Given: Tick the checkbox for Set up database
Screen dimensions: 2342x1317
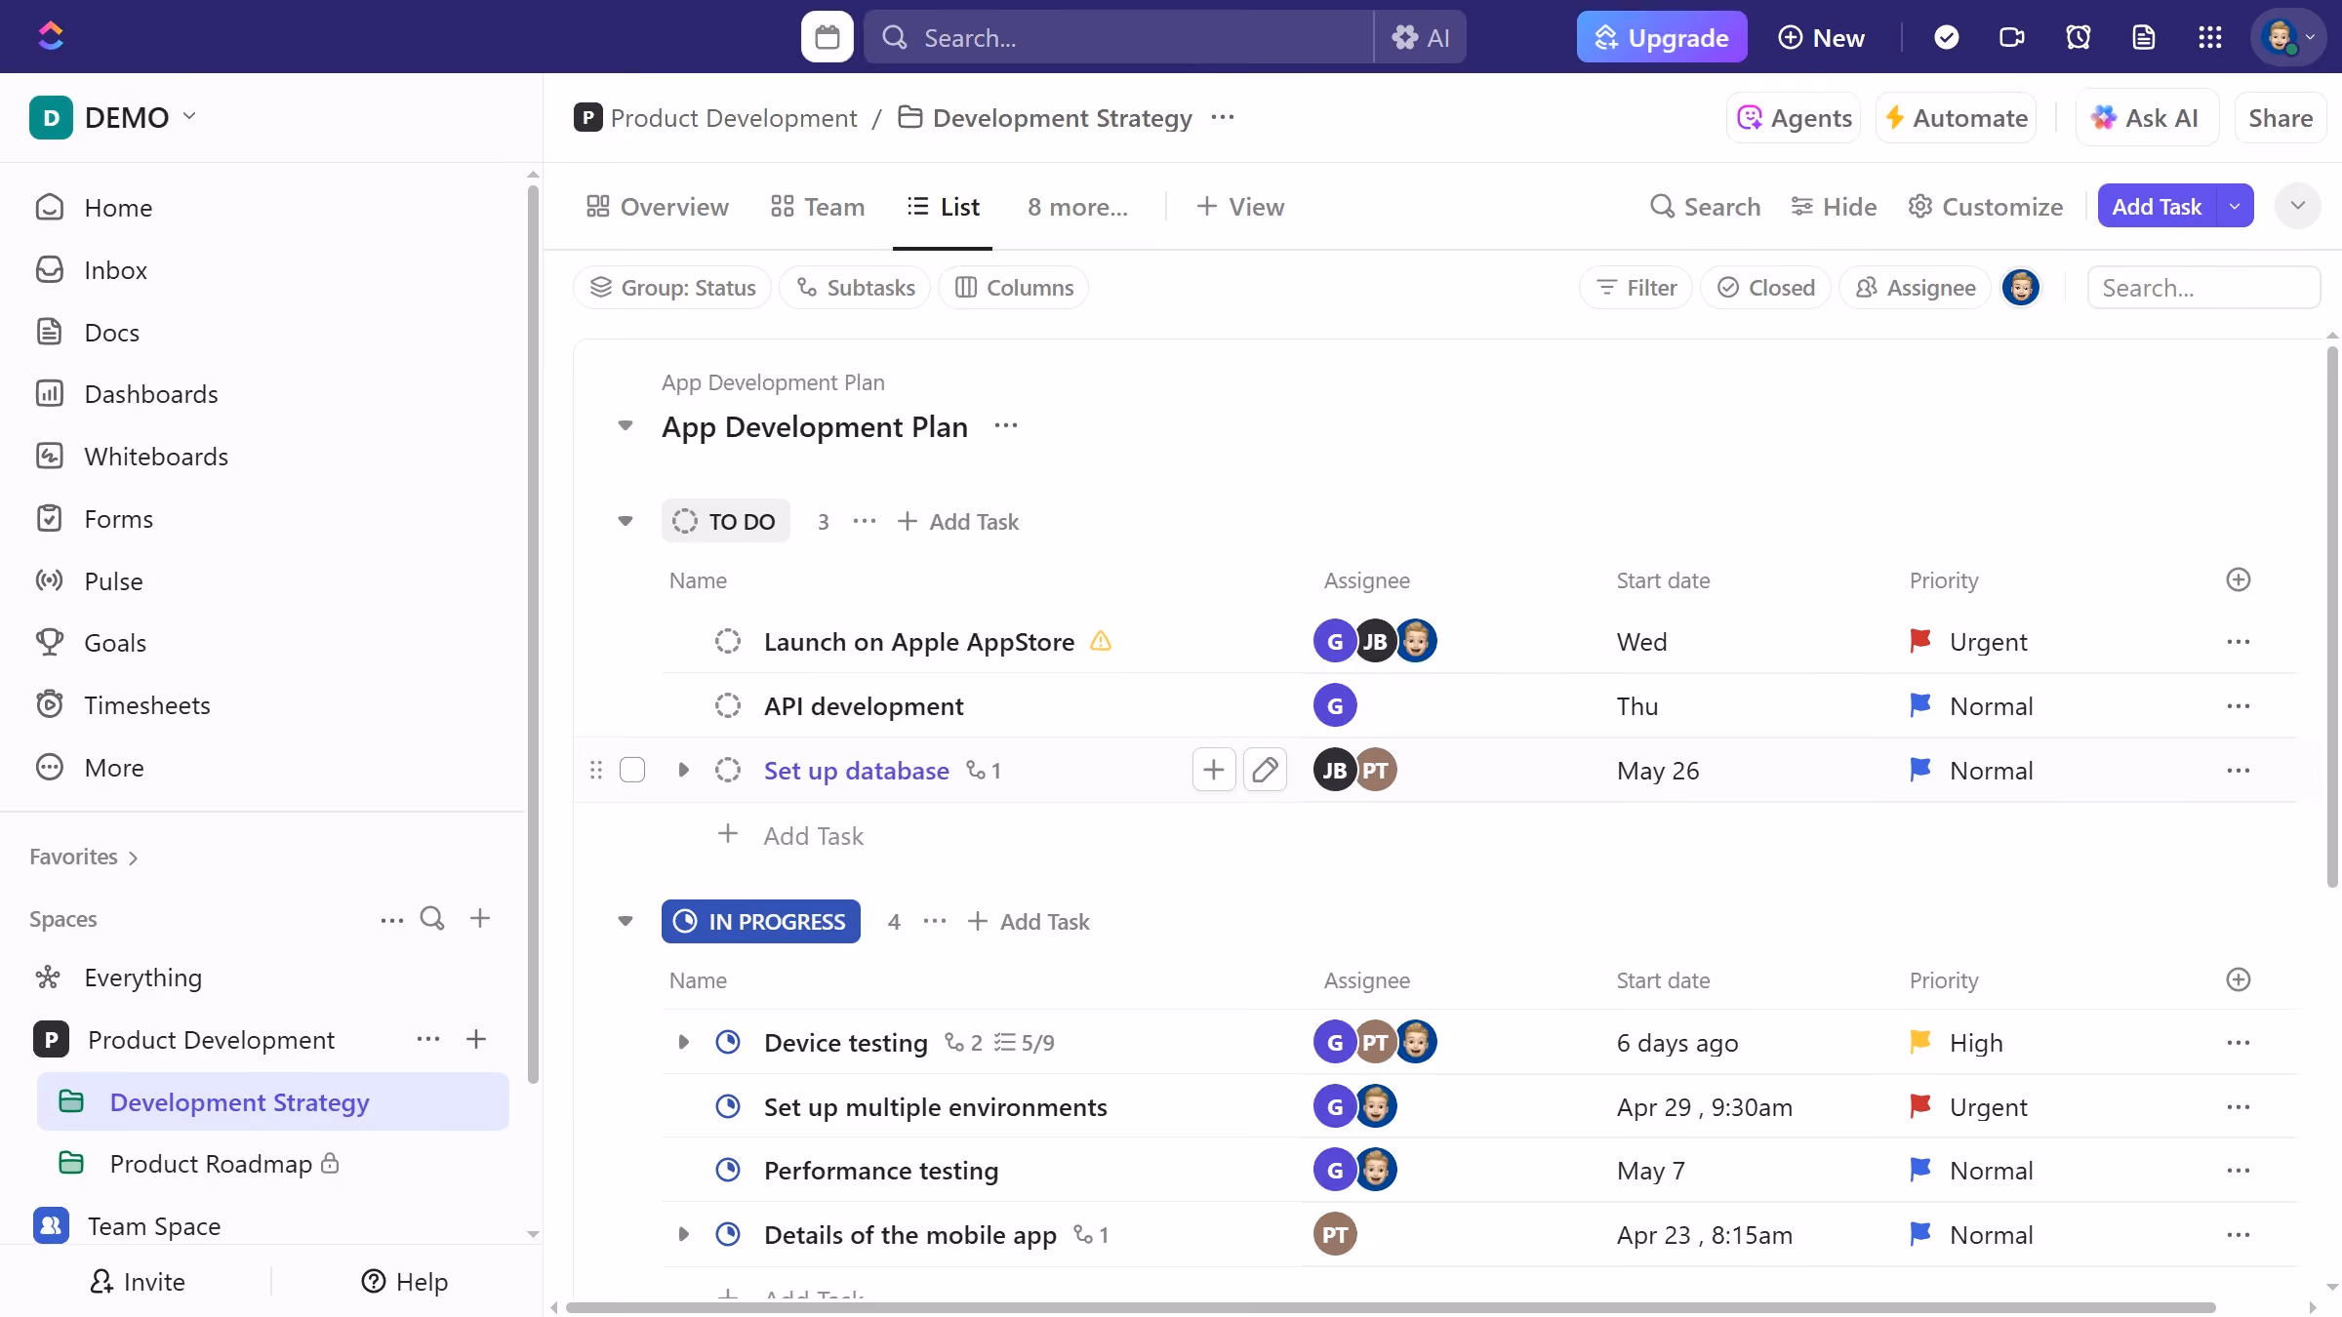Looking at the screenshot, I should tap(632, 770).
